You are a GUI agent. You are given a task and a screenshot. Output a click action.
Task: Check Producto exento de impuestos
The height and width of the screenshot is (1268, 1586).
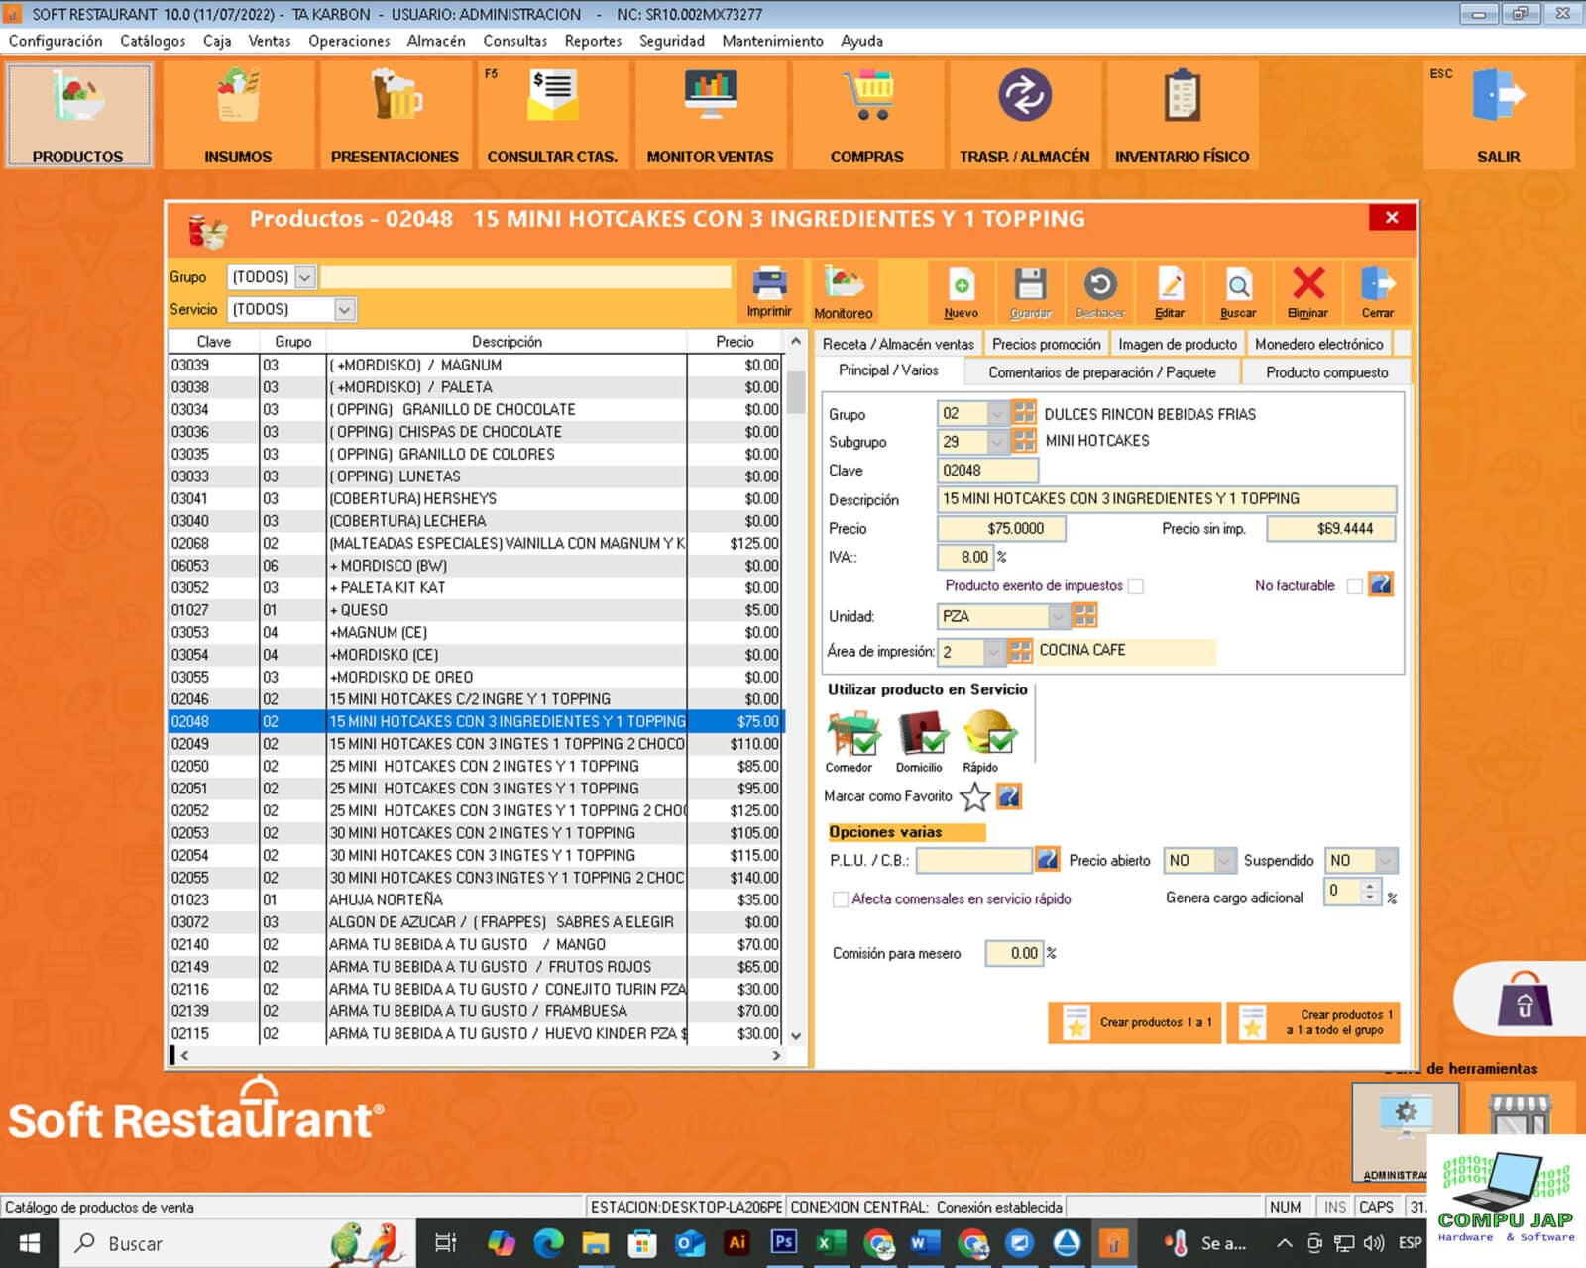(x=1136, y=586)
